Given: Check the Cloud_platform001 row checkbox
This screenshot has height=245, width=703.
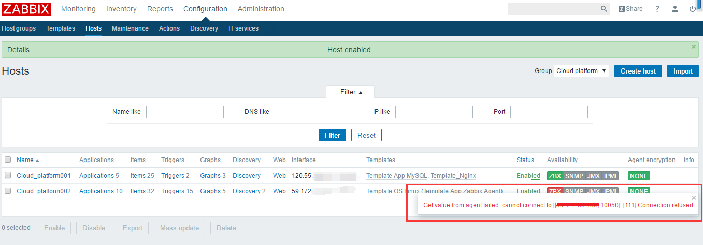Looking at the screenshot, I should pyautogui.click(x=8, y=176).
